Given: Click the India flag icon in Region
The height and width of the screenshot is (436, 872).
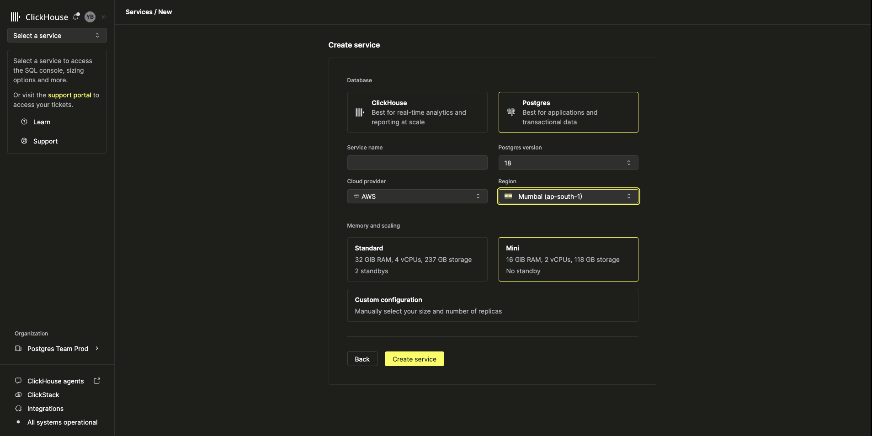Looking at the screenshot, I should pyautogui.click(x=508, y=196).
